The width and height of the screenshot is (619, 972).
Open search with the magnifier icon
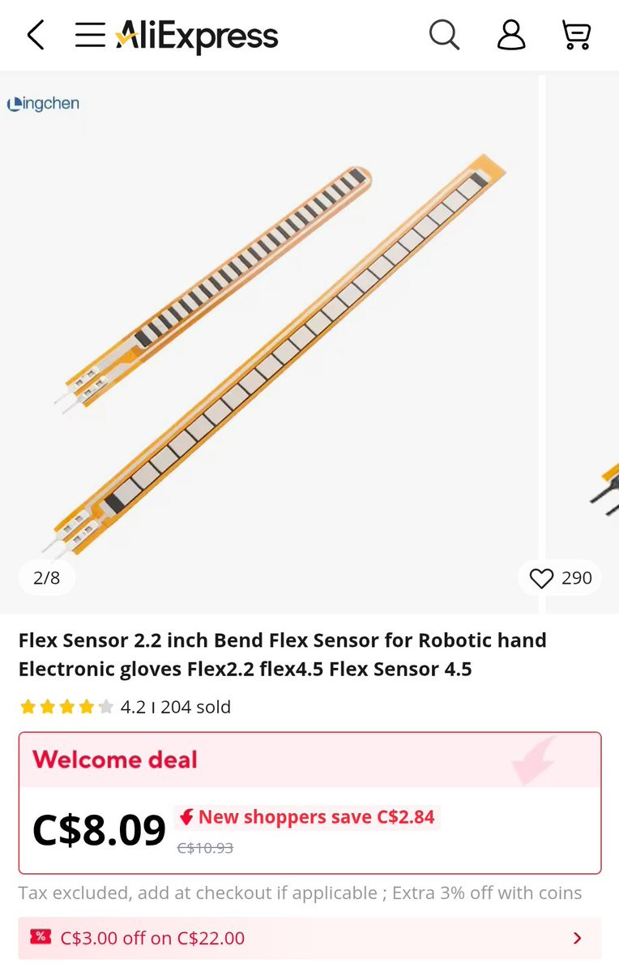pos(444,35)
